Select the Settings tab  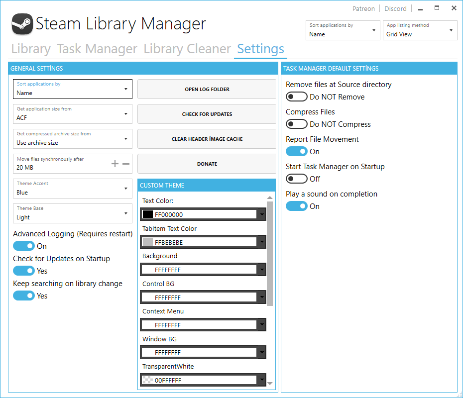260,49
